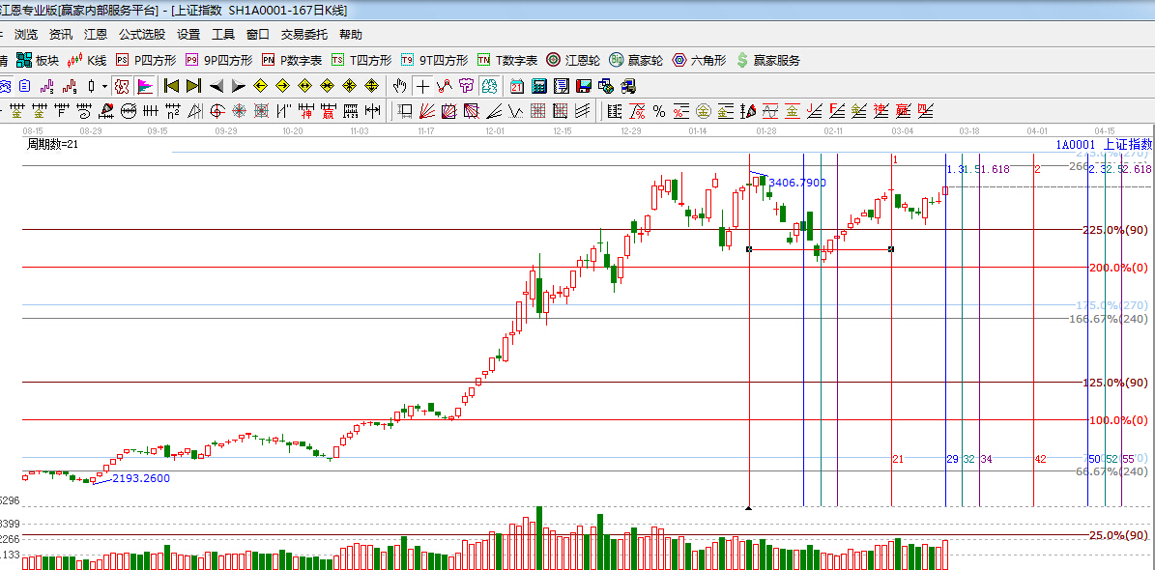Screen dimensions: 1155x570
Task: Select the percent sign drawing tool
Action: point(659,111)
